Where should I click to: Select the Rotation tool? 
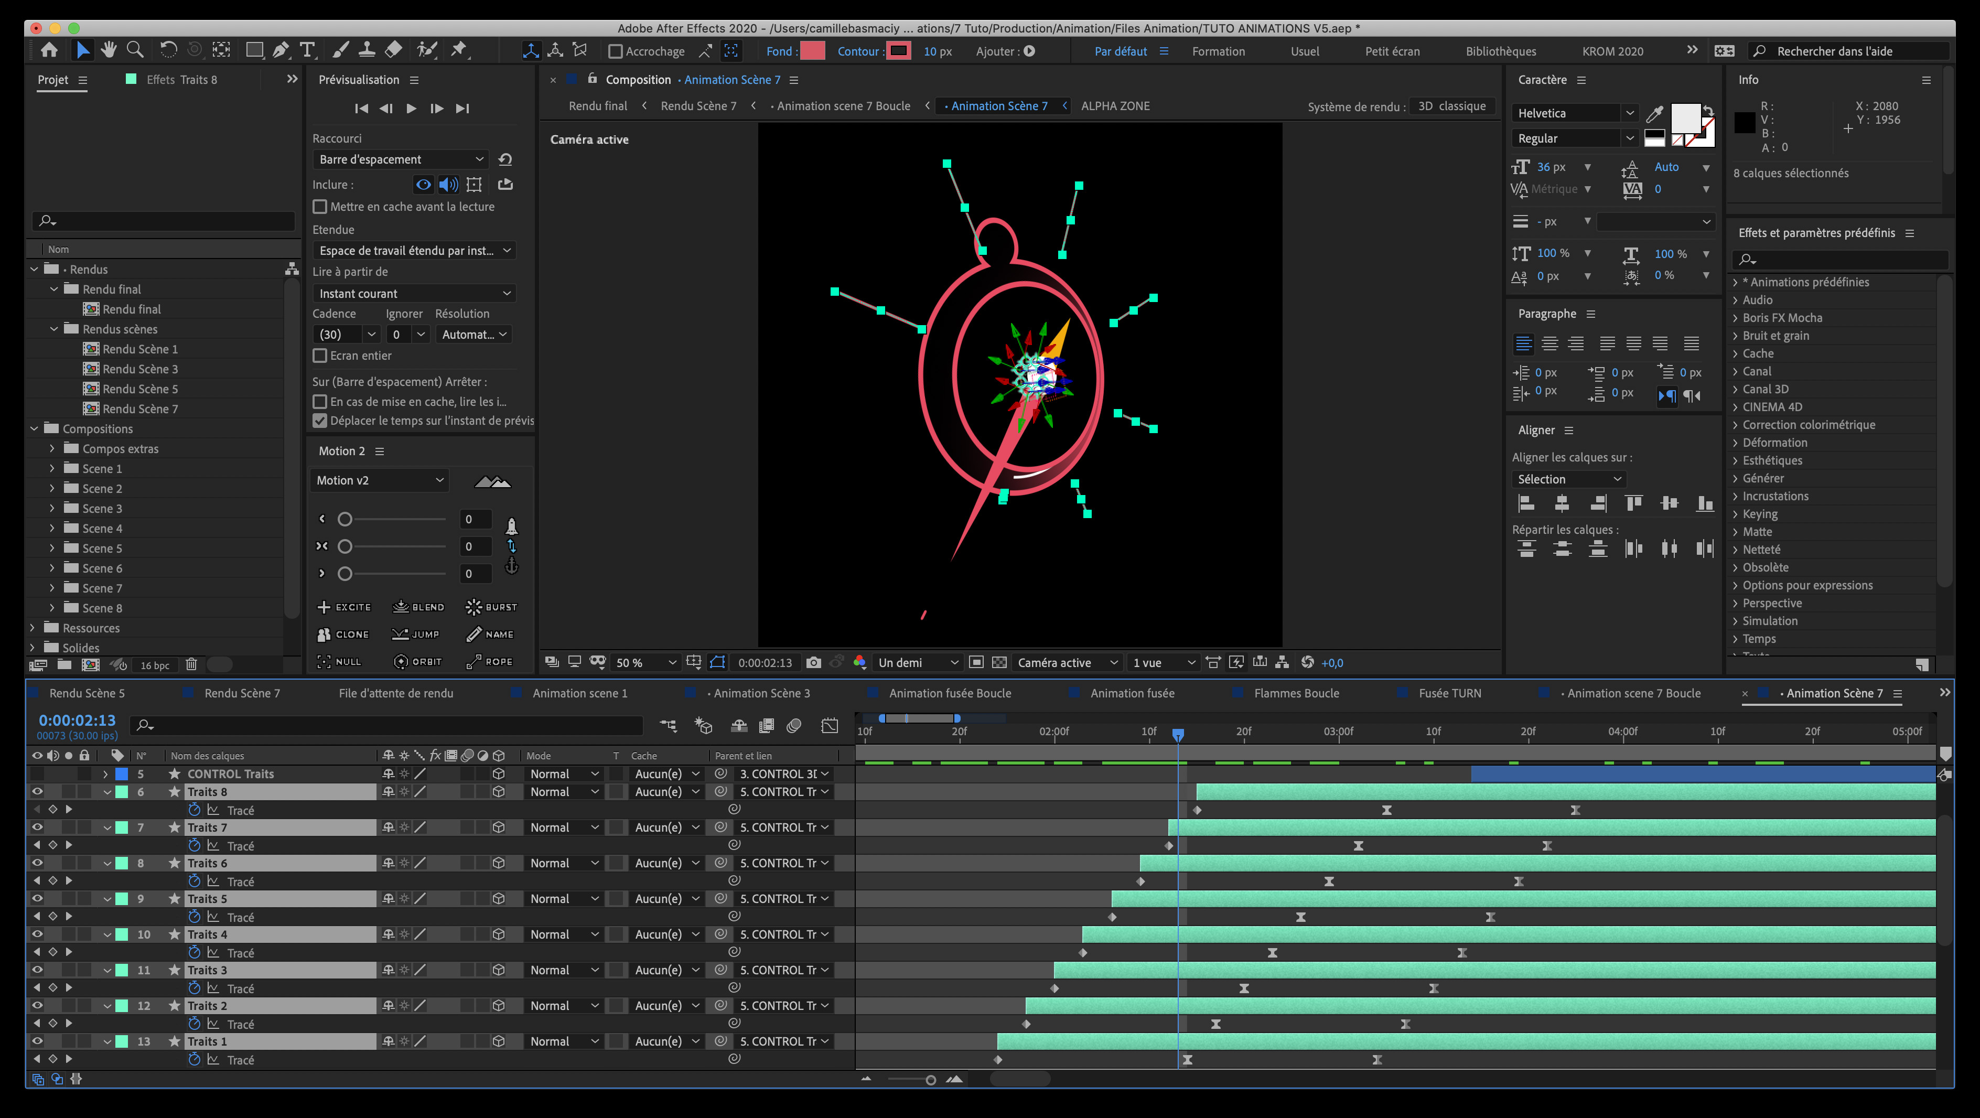click(168, 51)
